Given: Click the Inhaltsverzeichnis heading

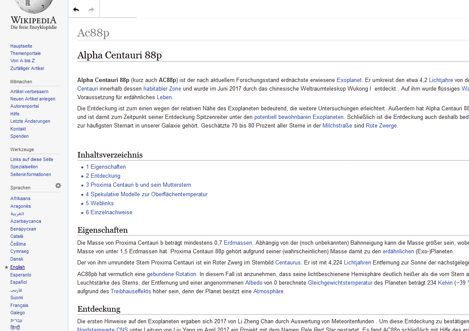Looking at the screenshot, I should [x=110, y=155].
